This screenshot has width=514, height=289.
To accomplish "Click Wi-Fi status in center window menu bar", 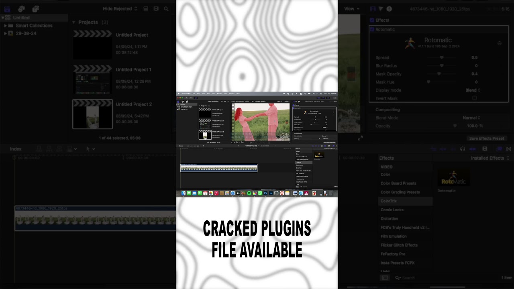I will [x=314, y=94].
